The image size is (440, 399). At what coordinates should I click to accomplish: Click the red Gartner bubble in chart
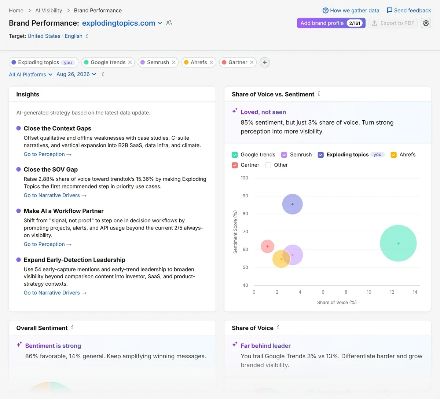click(x=267, y=246)
